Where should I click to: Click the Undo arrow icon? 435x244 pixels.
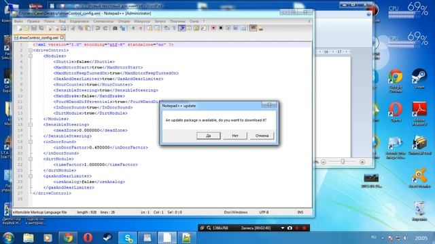pos(98,28)
